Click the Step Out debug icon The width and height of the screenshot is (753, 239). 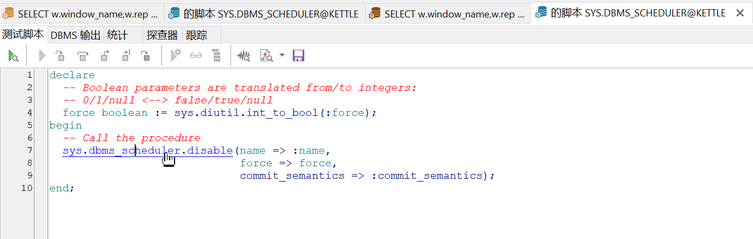pos(105,55)
